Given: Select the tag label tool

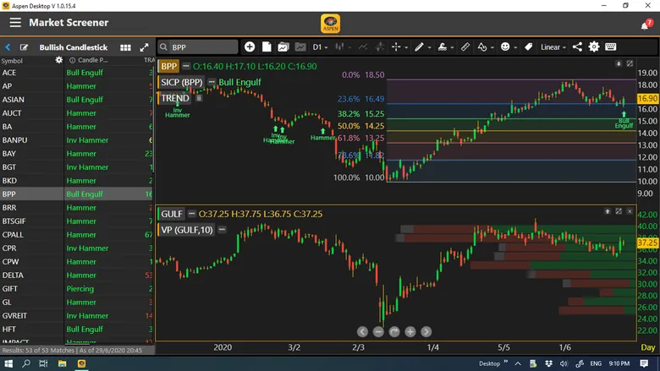Looking at the screenshot, I should pos(529,47).
